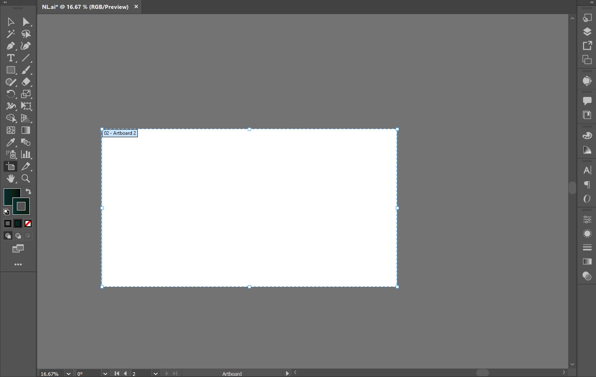This screenshot has height=377, width=596.
Task: Open zoom level dropdown next to 16.67%
Action: [x=69, y=374]
